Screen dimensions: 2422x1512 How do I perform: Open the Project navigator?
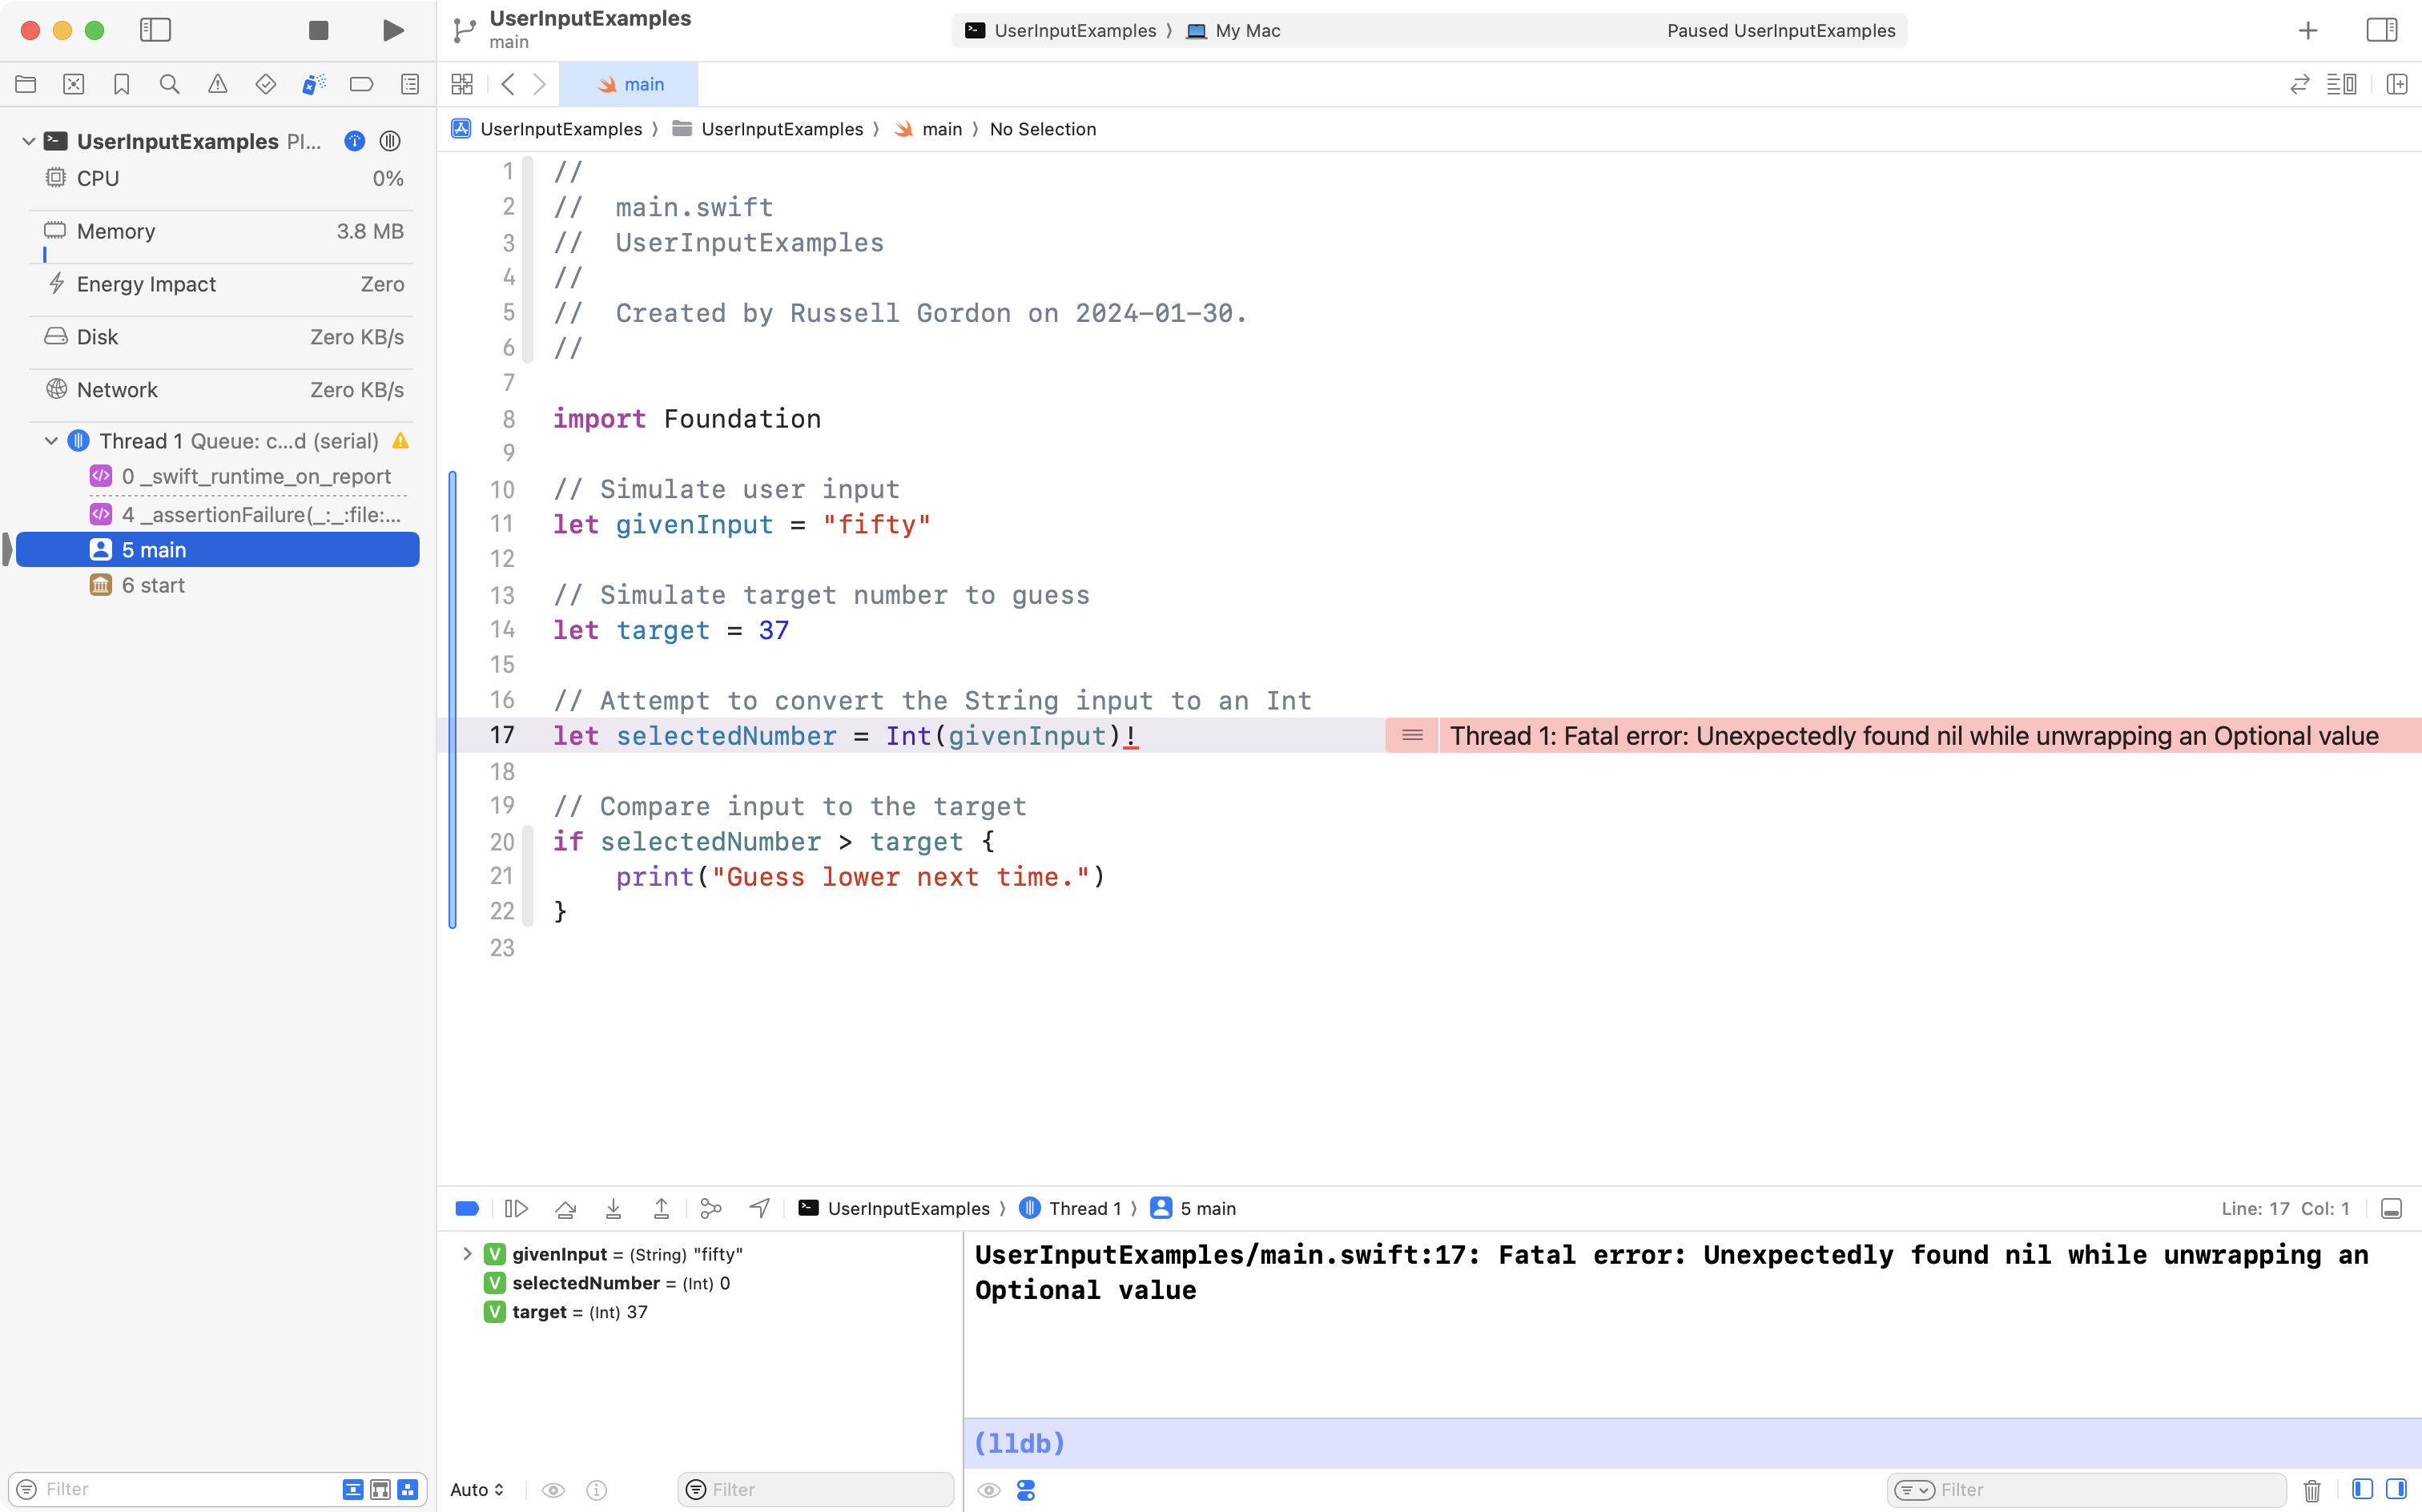tap(26, 84)
